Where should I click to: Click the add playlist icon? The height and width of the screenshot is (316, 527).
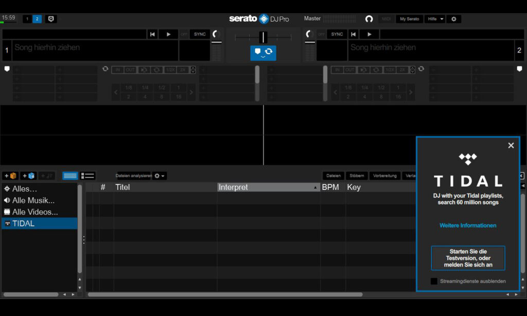click(x=46, y=175)
